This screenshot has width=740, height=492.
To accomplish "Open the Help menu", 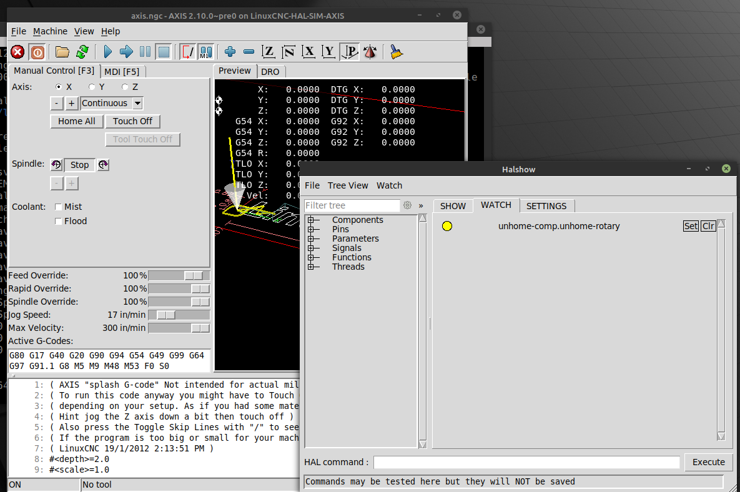I will (111, 31).
